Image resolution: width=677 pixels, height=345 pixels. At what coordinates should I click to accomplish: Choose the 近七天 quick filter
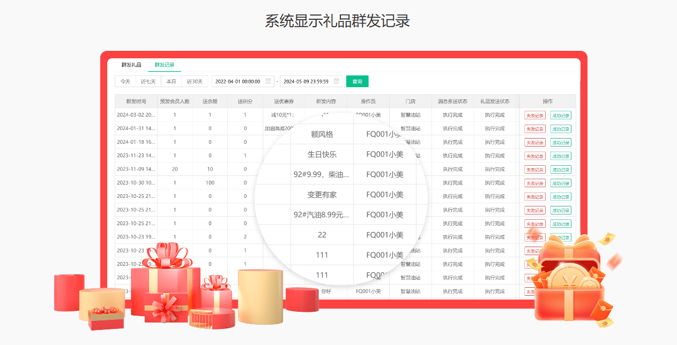tap(148, 81)
